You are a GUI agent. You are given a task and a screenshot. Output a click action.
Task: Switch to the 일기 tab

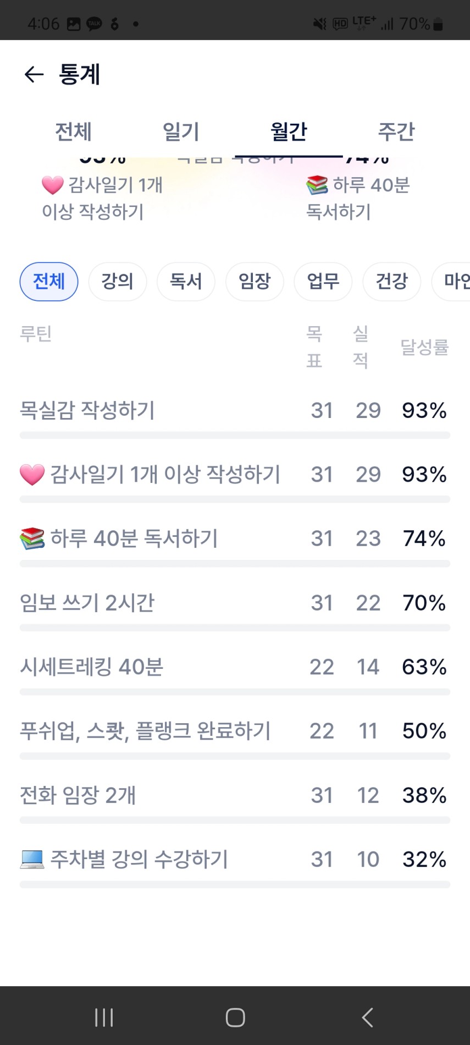pyautogui.click(x=181, y=132)
